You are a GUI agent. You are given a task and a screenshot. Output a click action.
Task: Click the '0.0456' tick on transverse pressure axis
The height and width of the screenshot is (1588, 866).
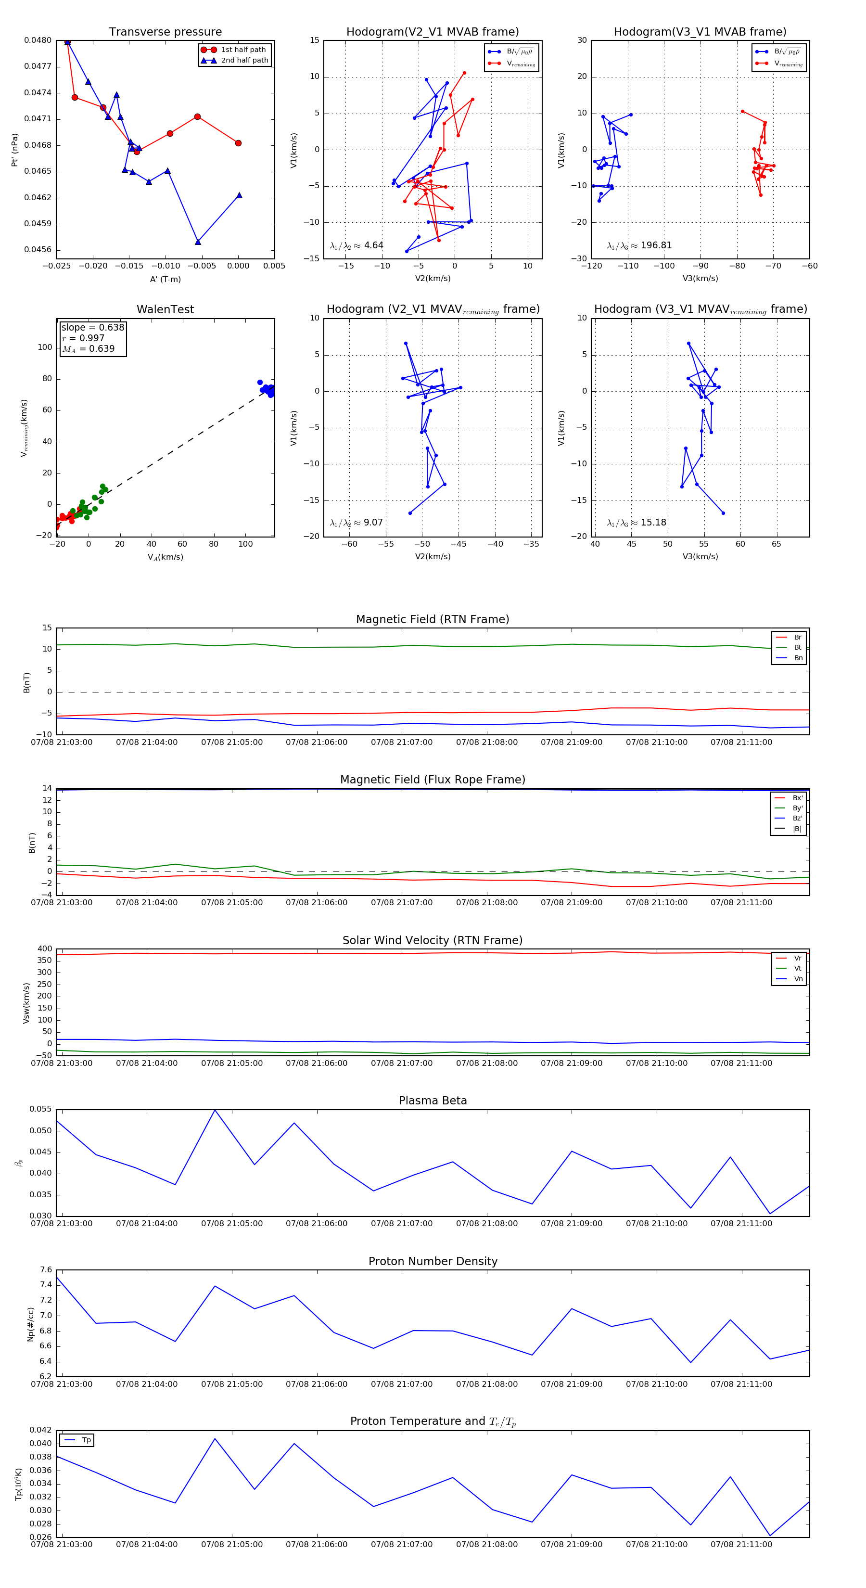tap(38, 250)
